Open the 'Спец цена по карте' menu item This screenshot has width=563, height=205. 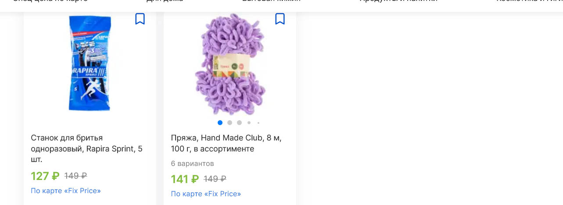pos(50,1)
